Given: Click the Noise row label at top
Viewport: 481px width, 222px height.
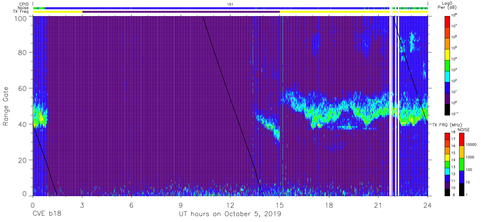Looking at the screenshot, I should point(24,8).
